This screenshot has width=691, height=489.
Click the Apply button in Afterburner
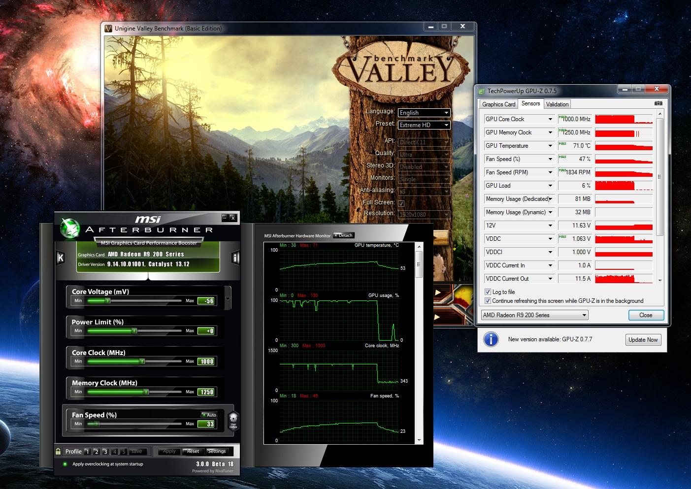[x=169, y=451]
